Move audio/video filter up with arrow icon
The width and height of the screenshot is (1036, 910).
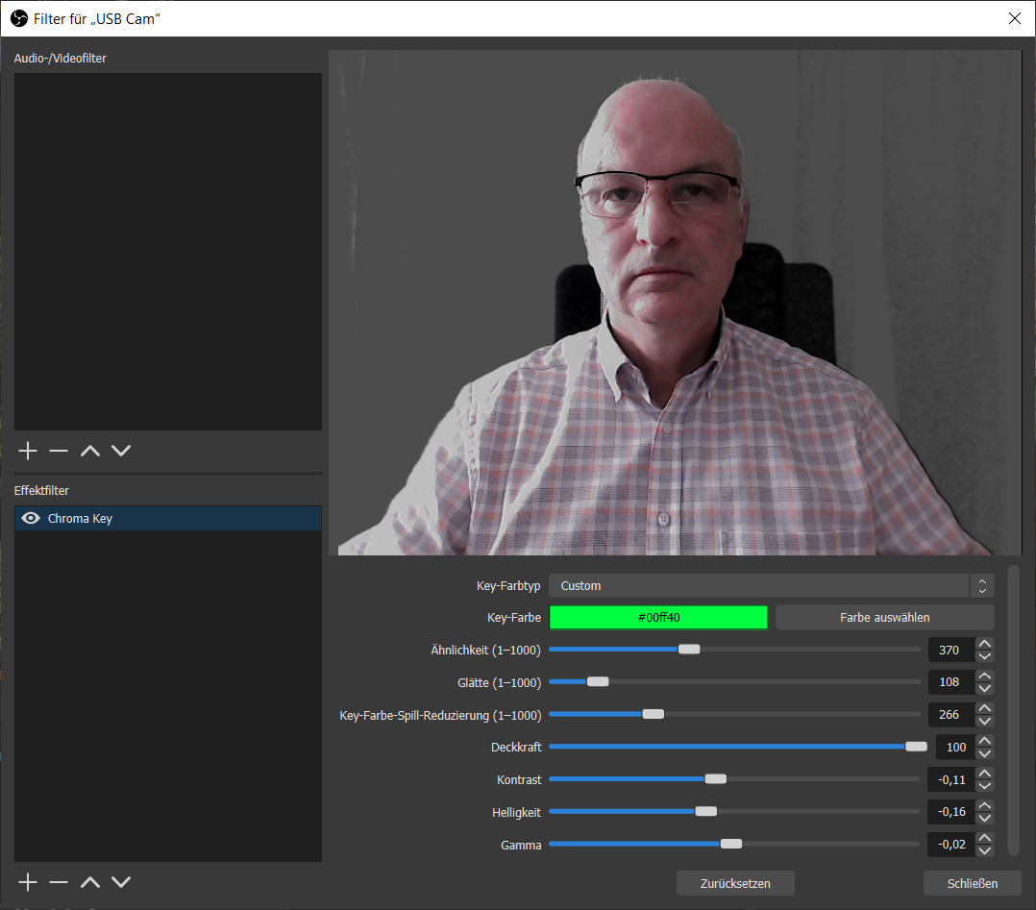click(89, 451)
